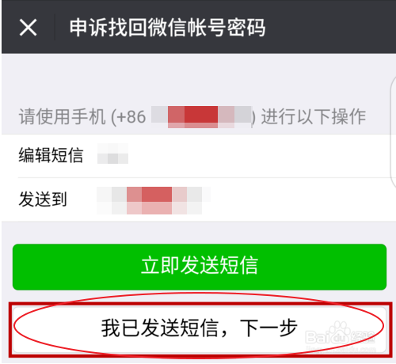Screen dimensions: 396x364
Task: Click the 经验 text in the Baidu watermark
Action: point(363,337)
